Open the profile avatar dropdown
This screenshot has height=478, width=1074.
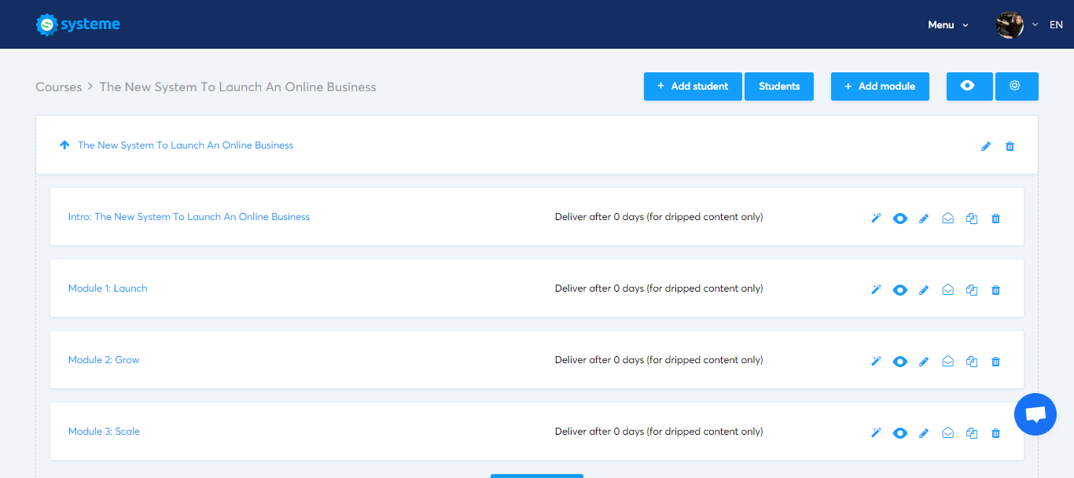1010,25
